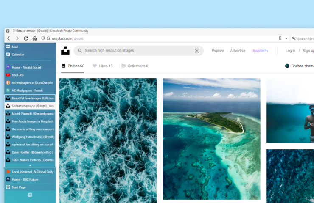Bookmark this page with bookmark icon
Screen dimensions: 314x203
pos(280,38)
